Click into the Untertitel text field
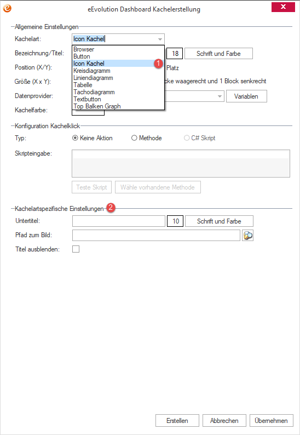The height and width of the screenshot is (435, 300). pos(119,221)
